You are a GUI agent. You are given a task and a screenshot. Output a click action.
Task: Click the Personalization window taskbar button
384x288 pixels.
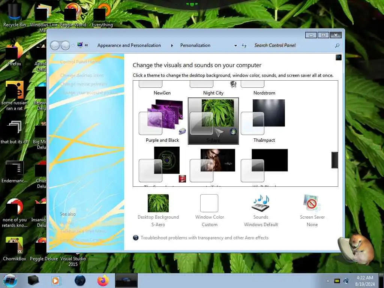coord(126,280)
